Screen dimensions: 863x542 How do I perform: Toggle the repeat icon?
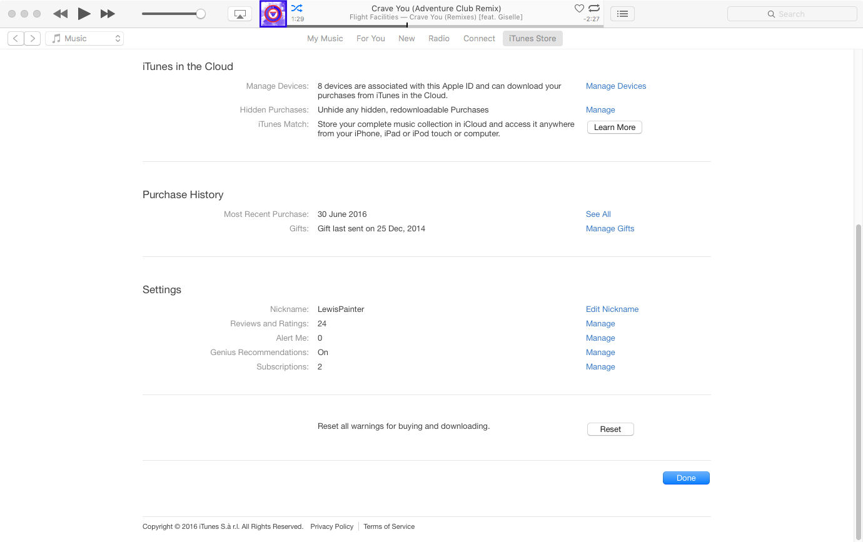point(594,8)
